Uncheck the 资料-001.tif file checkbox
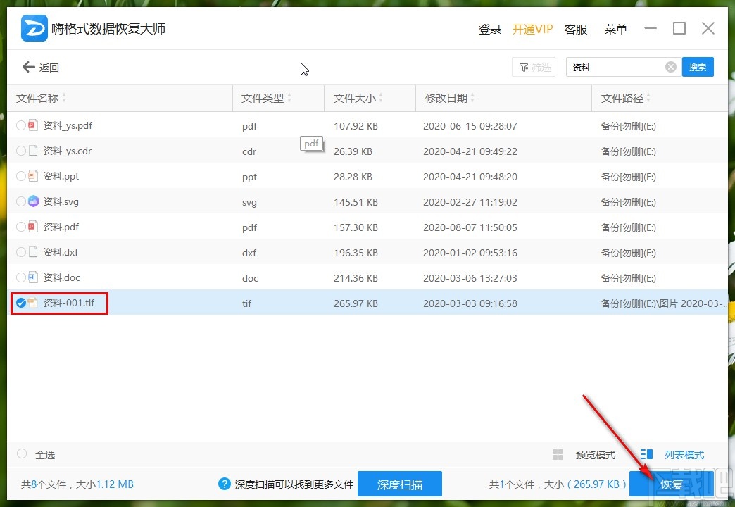735x507 pixels. tap(20, 303)
